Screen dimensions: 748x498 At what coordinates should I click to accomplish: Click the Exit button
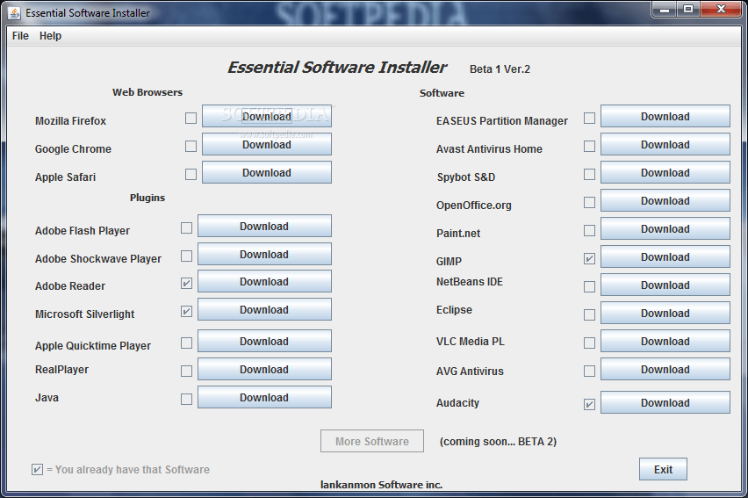click(x=663, y=469)
